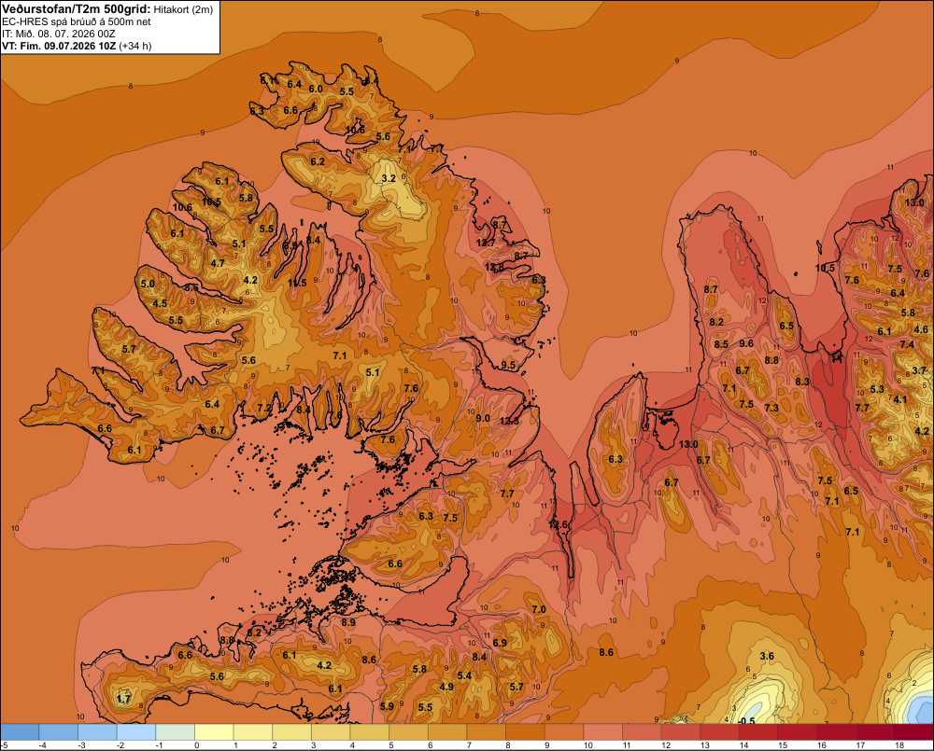Click the 12.7 temperature label
Viewport: 934px width, 751px height.
486,243
